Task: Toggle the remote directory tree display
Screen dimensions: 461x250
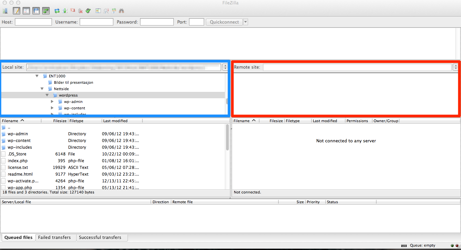Action: click(36, 11)
